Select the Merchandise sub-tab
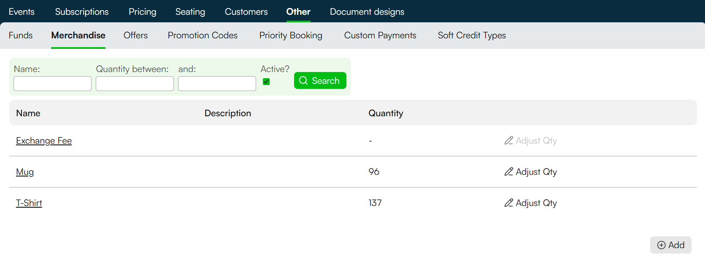This screenshot has height=262, width=705. (x=78, y=35)
